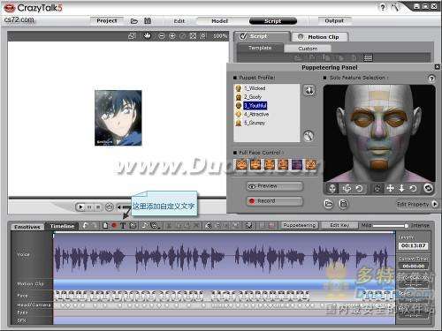Click the first Full Face Control thumbnail
Screen dimensions: 442x331
coord(241,164)
